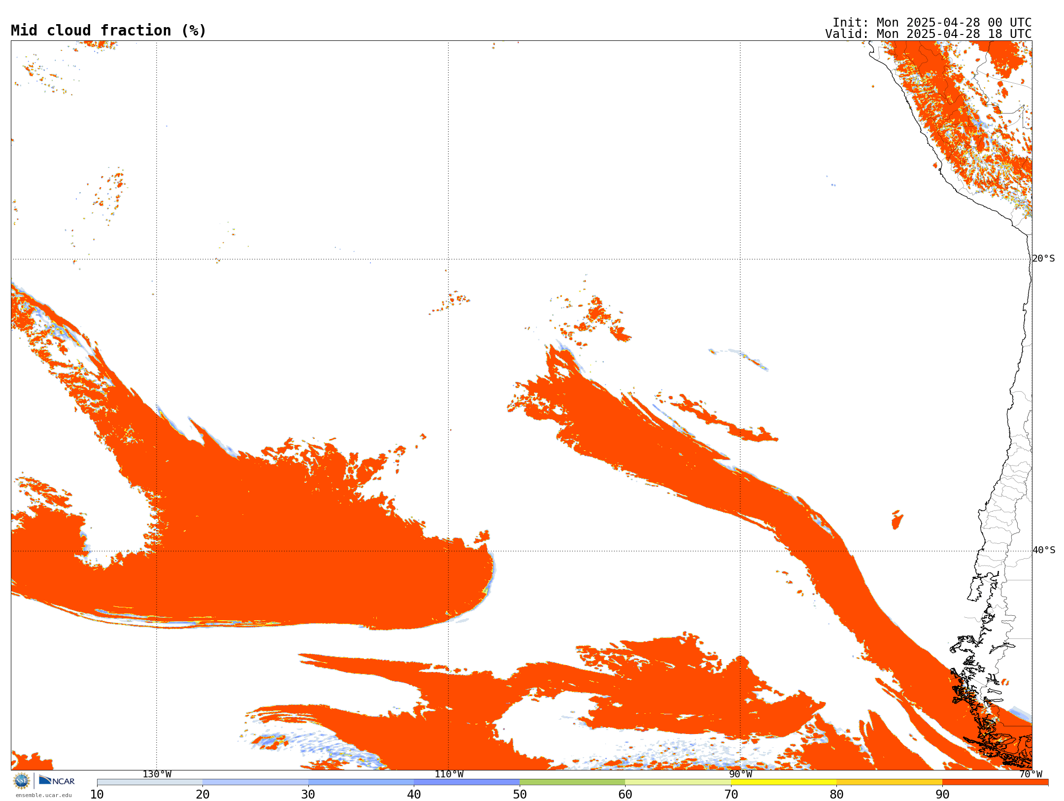Image resolution: width=1064 pixels, height=801 pixels.
Task: Click the 70°W longitude label
Action: 1031,774
